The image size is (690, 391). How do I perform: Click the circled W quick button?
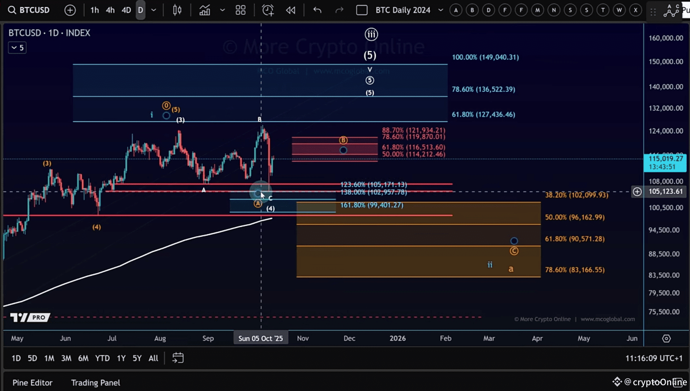pos(619,10)
